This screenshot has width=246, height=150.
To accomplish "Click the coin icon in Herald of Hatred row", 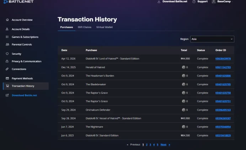I will click(183, 67).
